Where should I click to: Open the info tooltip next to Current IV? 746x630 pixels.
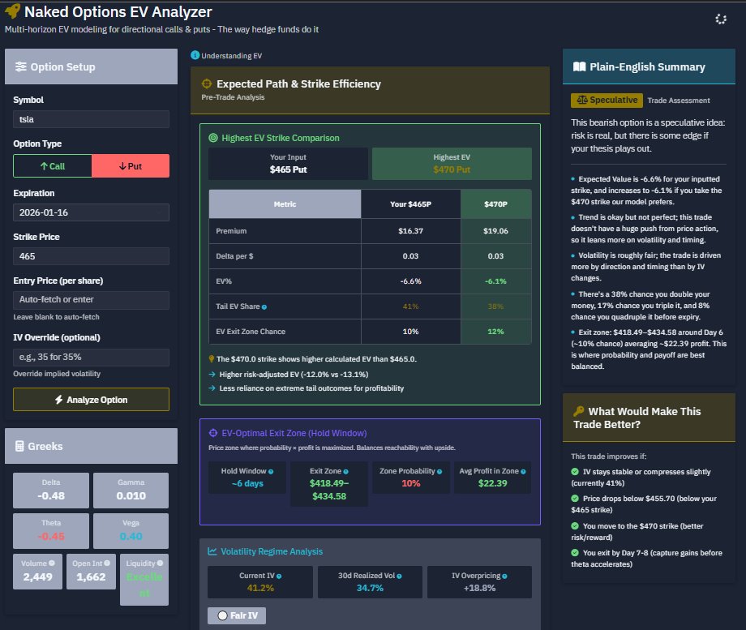click(280, 575)
